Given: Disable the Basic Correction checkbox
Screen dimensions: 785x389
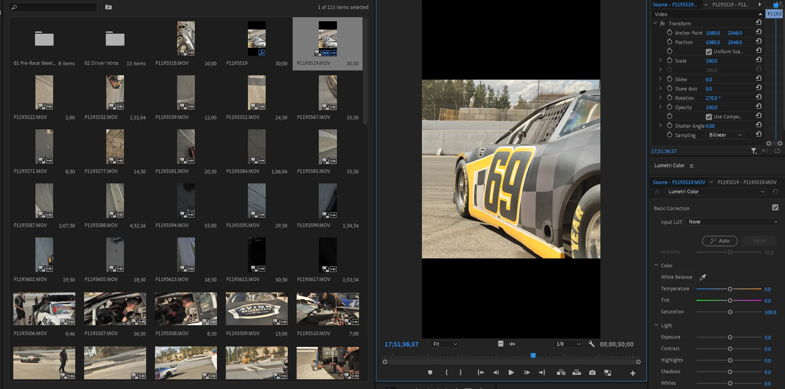Looking at the screenshot, I should (775, 207).
